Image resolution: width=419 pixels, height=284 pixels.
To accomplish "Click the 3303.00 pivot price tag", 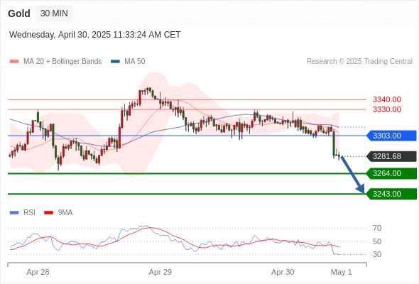I will pos(391,136).
